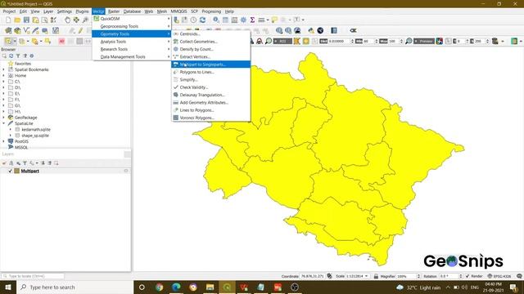Viewport: 524px width, 294px height.
Task: Open the Scale dropdown in status bar
Action: (x=366, y=276)
